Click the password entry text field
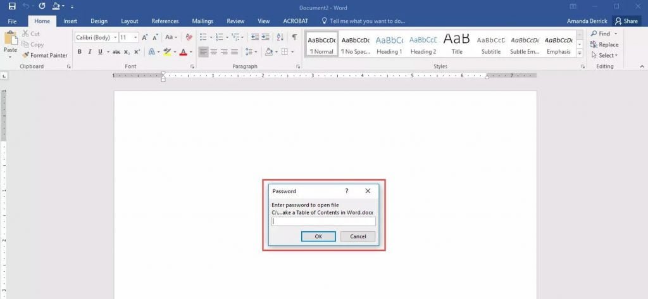648x299 pixels. tap(323, 222)
